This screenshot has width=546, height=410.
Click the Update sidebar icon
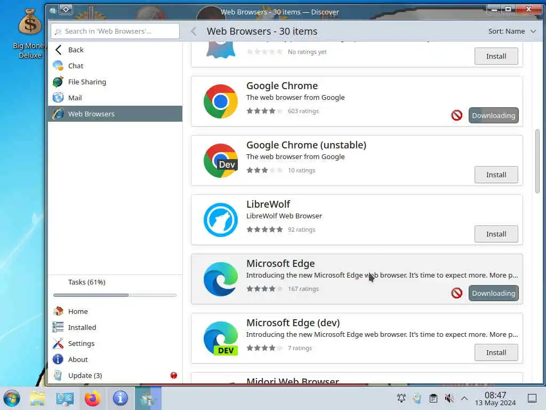[x=58, y=375]
